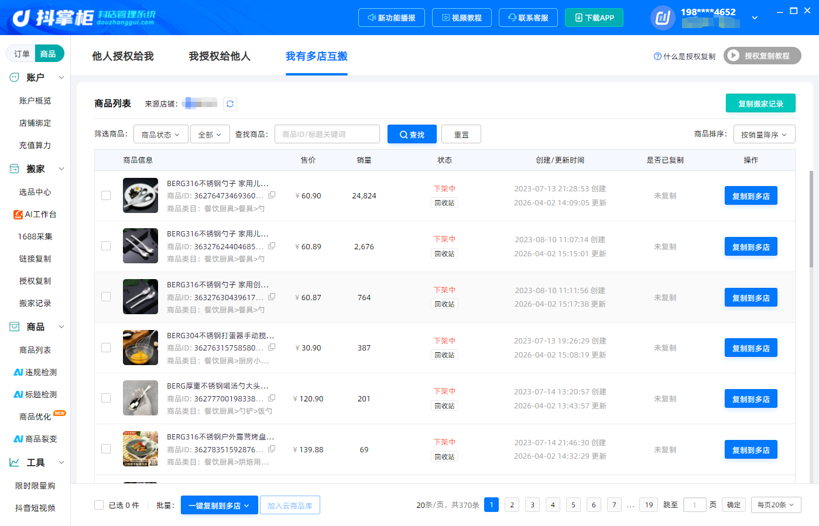Click the 重置 reset button

[461, 134]
